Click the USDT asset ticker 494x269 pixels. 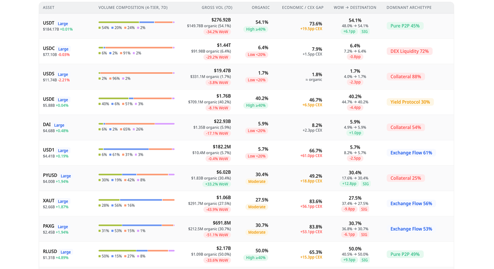[49, 23]
